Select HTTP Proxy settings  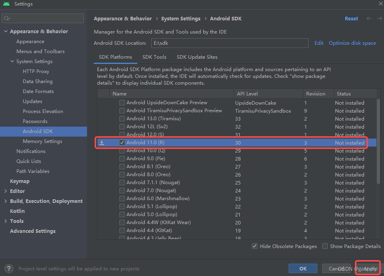pos(36,71)
